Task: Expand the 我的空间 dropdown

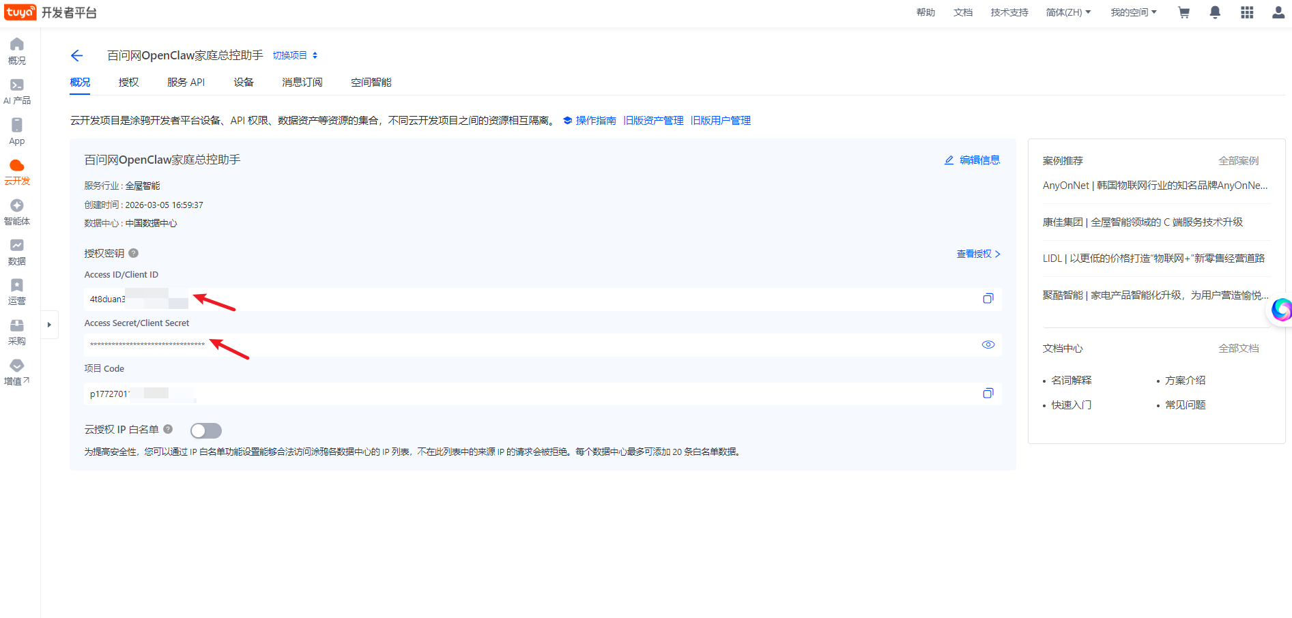Action: (1133, 12)
